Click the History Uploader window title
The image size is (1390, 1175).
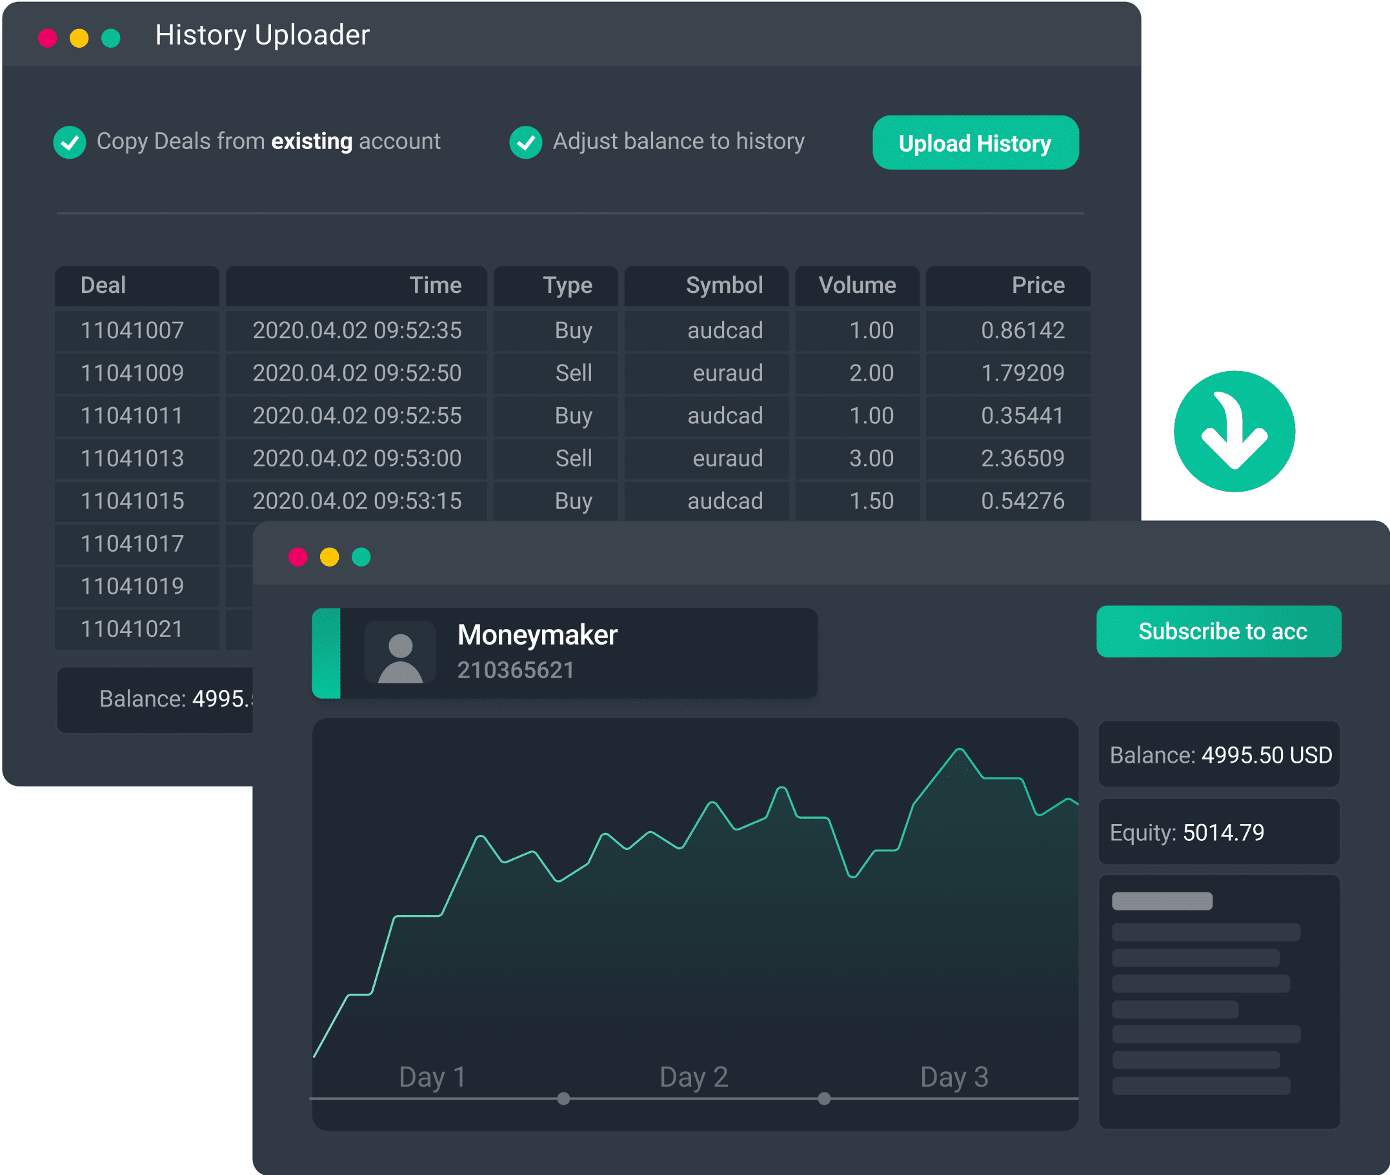tap(262, 35)
